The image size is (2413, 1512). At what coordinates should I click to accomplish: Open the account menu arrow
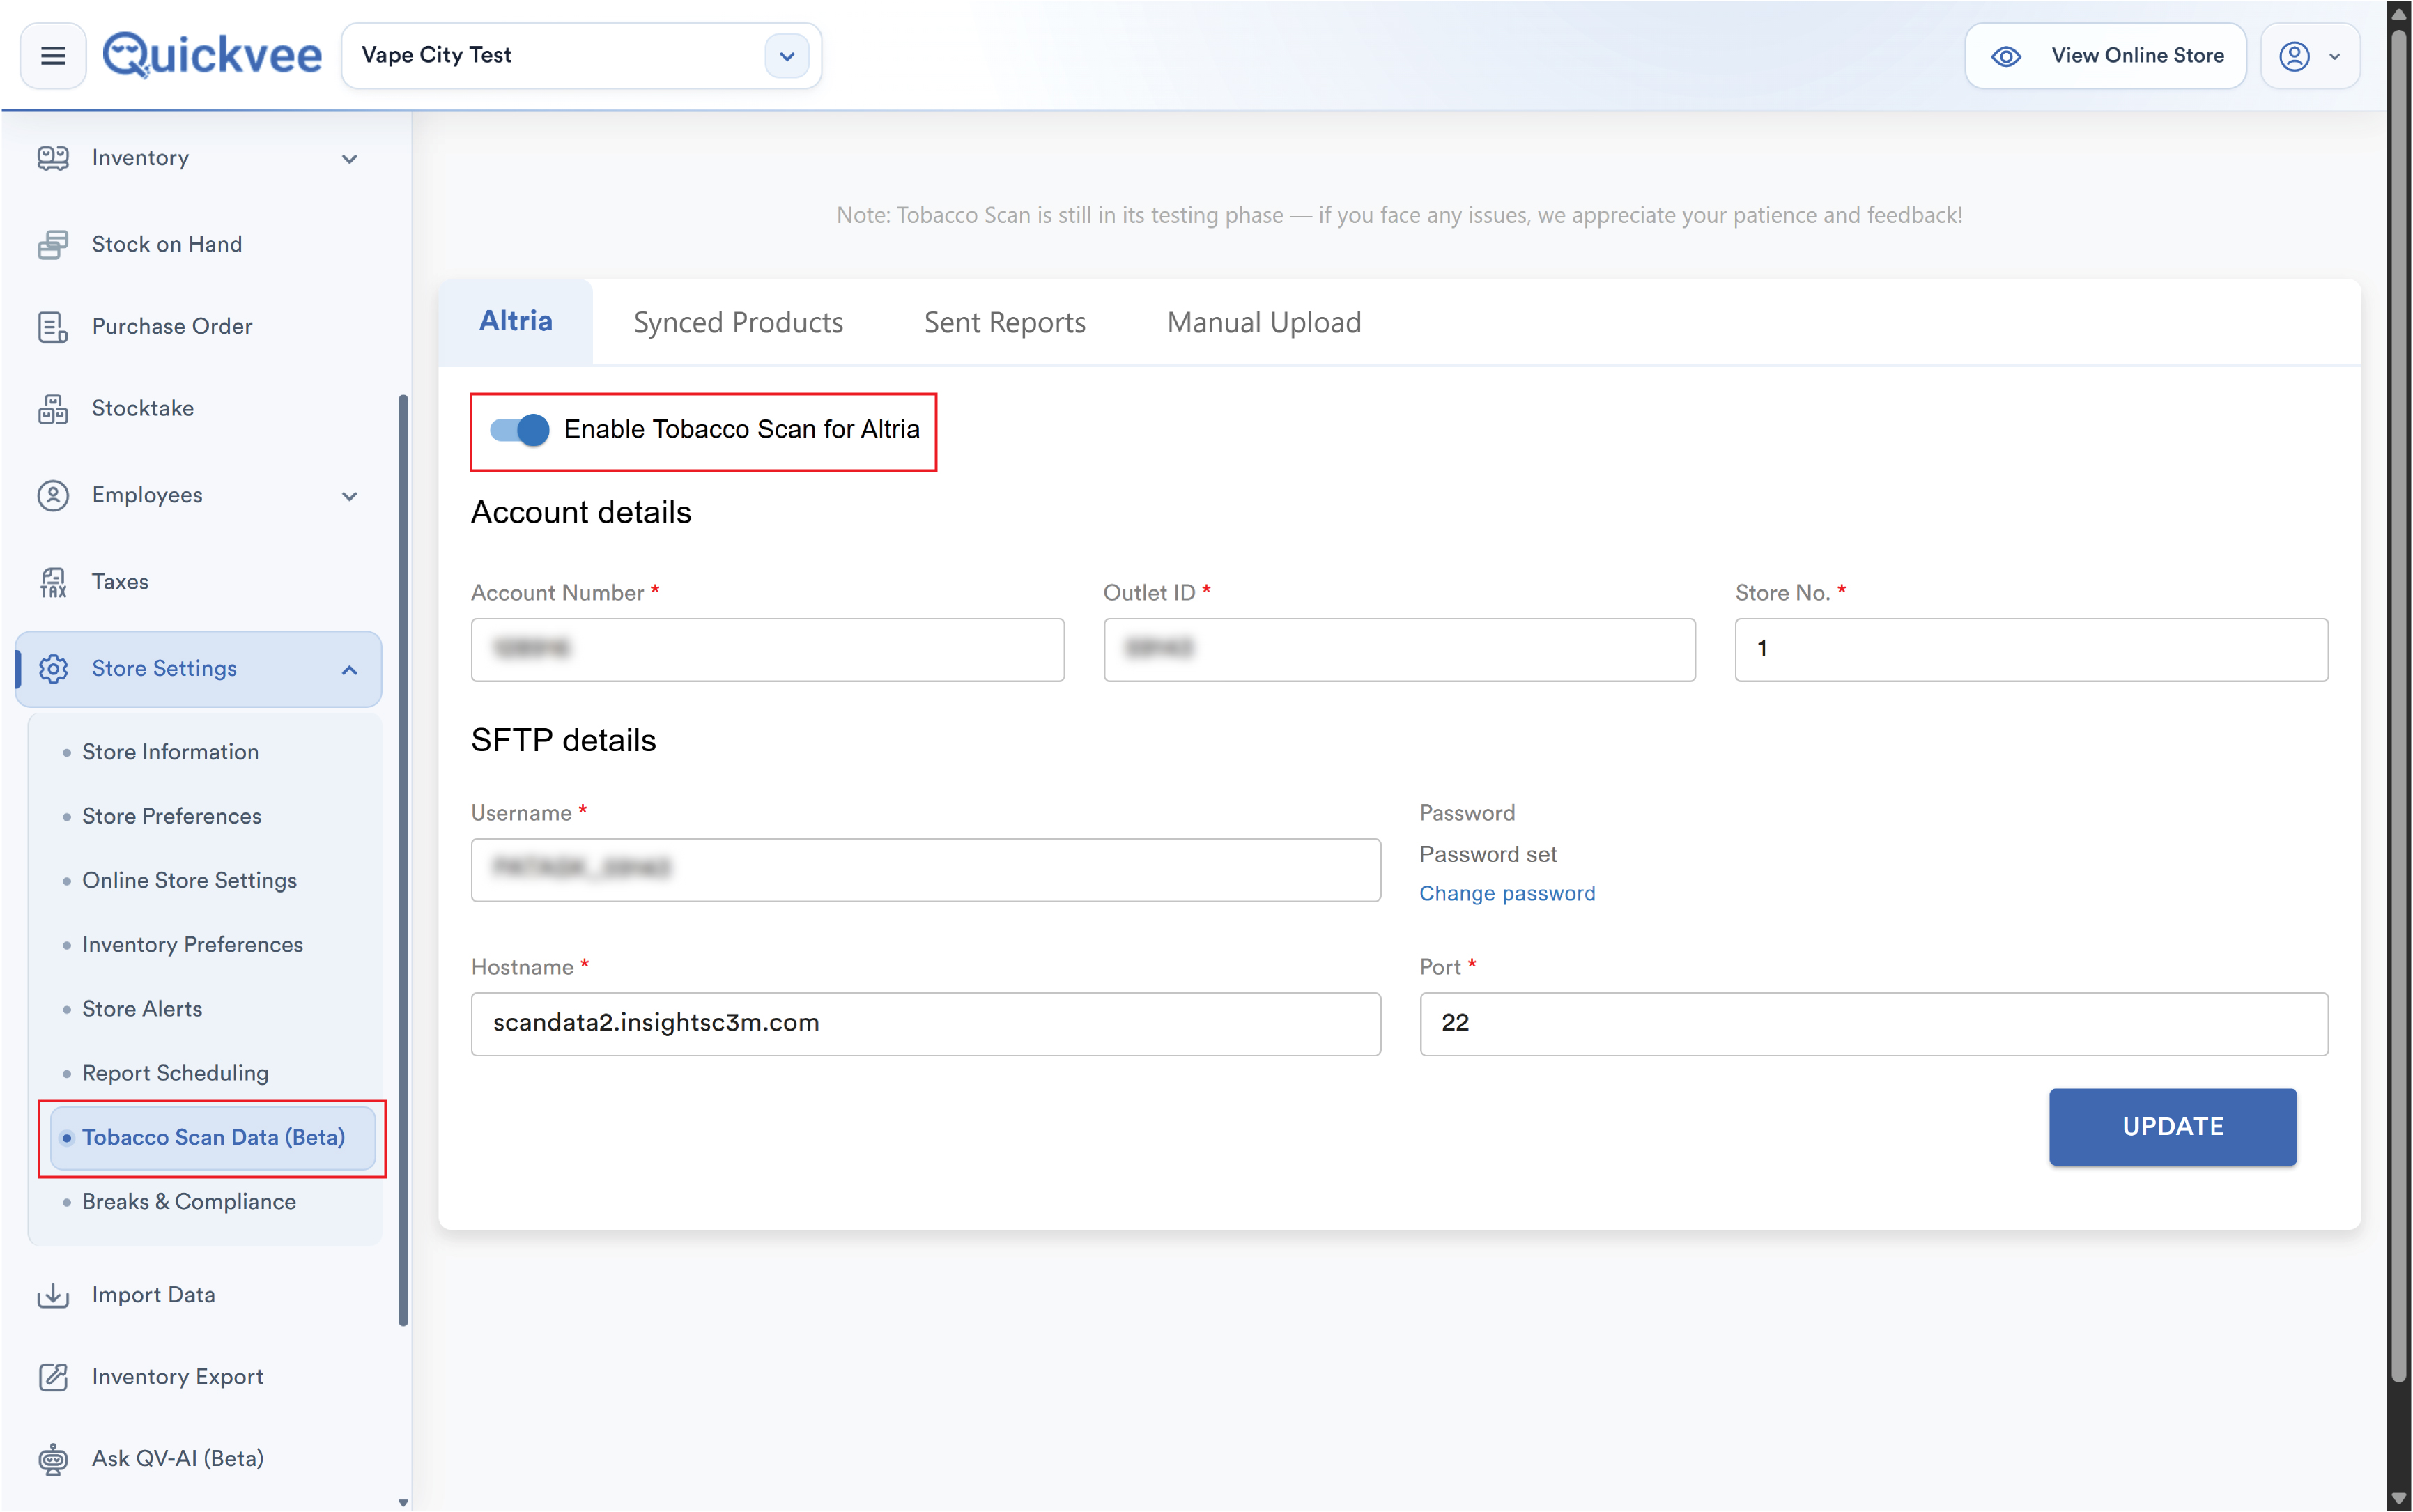coord(2334,57)
